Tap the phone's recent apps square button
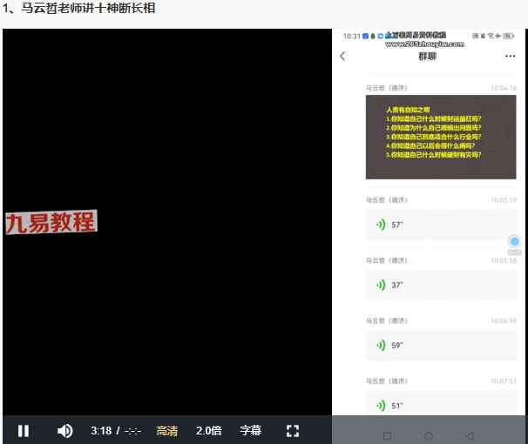Screen dimensions: 528x444 (387, 436)
